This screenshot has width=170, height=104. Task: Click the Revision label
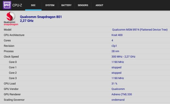pos(9,46)
